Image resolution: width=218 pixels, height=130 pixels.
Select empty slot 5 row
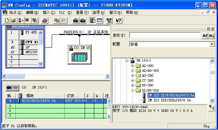coord(56,106)
